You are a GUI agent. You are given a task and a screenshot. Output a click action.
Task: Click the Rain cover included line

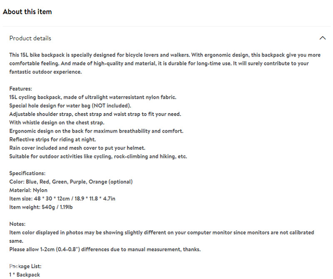click(77, 148)
